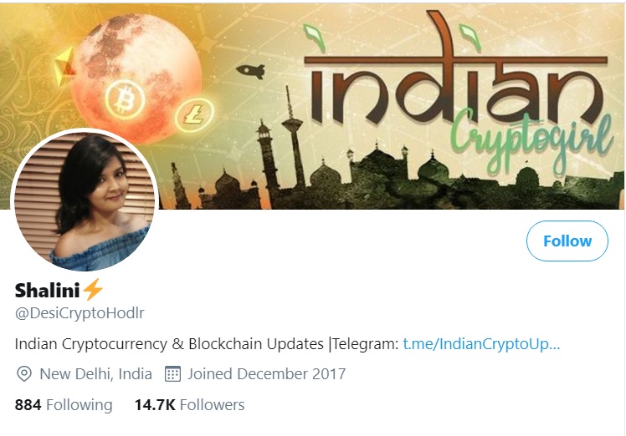
Task: Click the Joined December 2017 text
Action: point(267,374)
